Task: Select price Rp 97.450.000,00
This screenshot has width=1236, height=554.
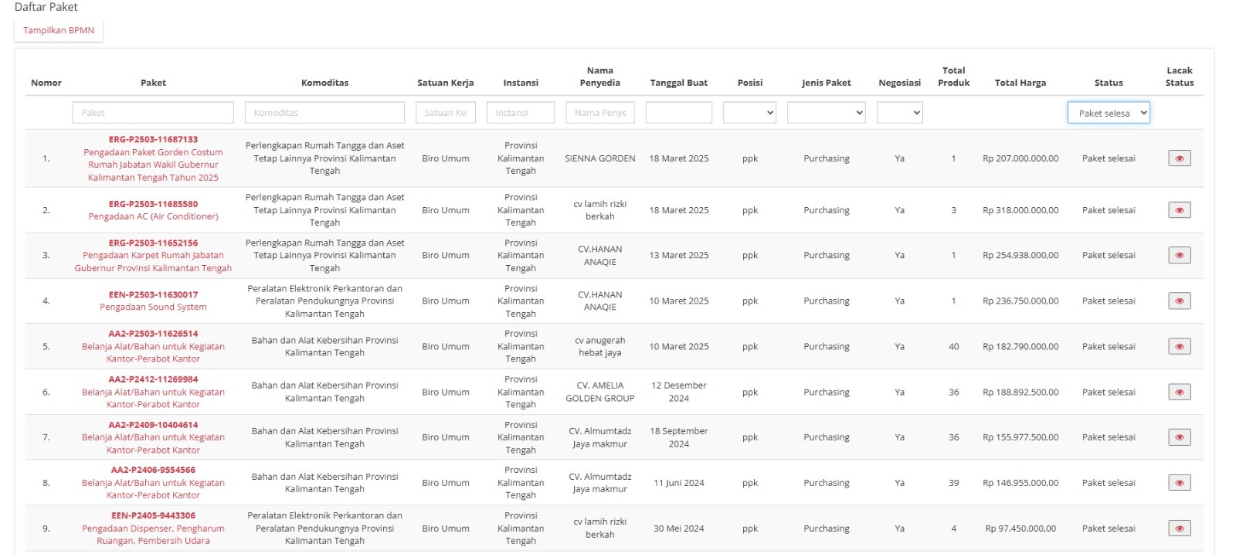Action: click(x=1020, y=529)
